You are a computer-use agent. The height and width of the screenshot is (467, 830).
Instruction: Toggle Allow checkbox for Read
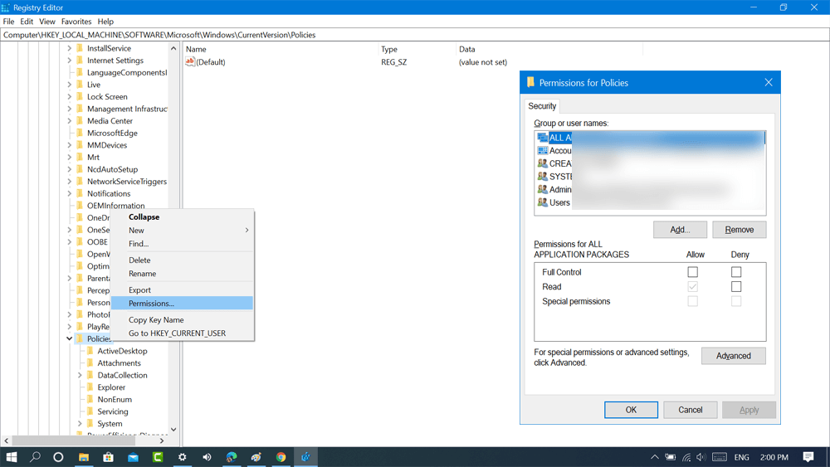692,287
